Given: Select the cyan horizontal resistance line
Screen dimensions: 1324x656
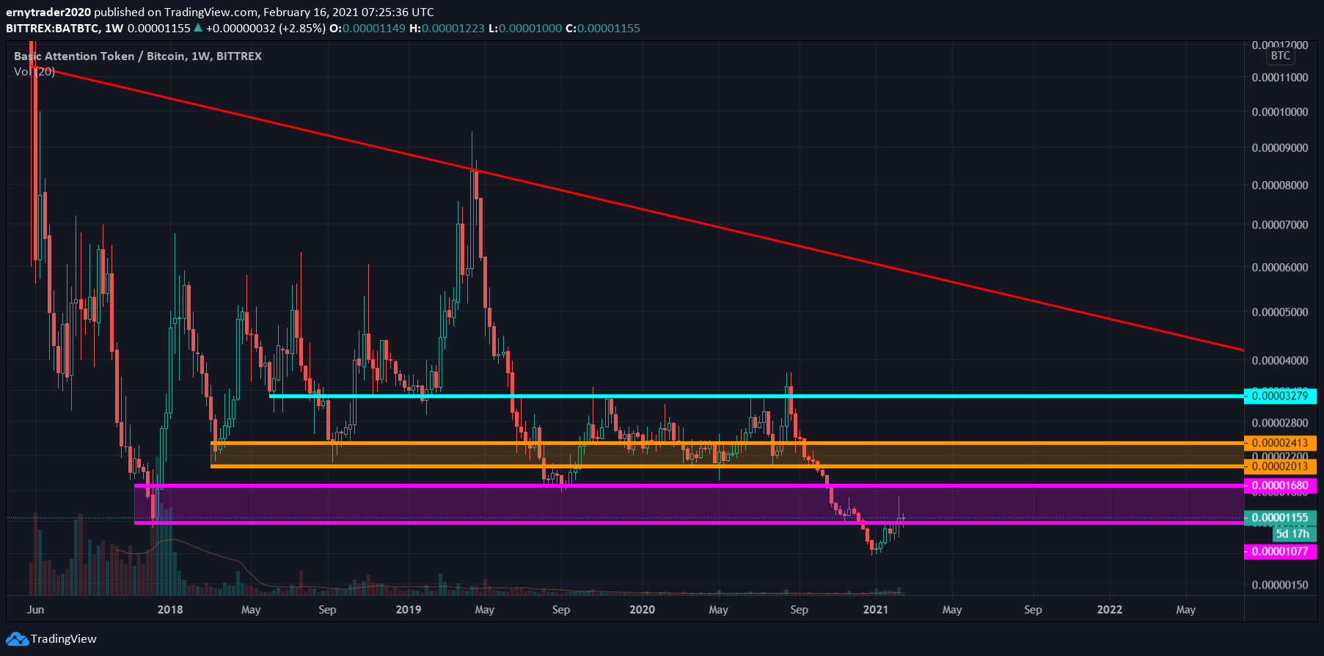Looking at the screenshot, I should [757, 396].
